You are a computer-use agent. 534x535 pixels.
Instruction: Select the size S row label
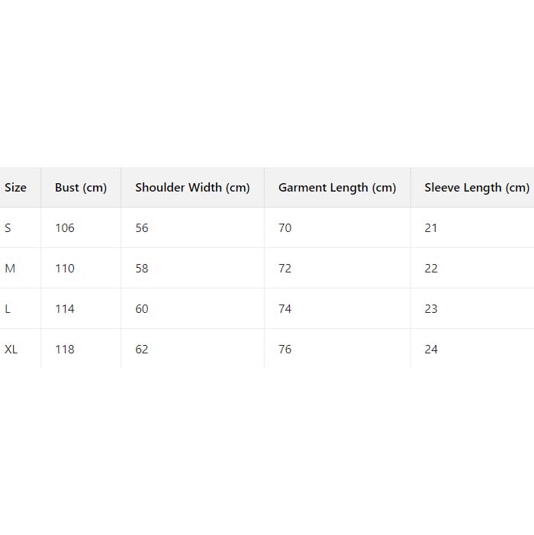pyautogui.click(x=8, y=228)
